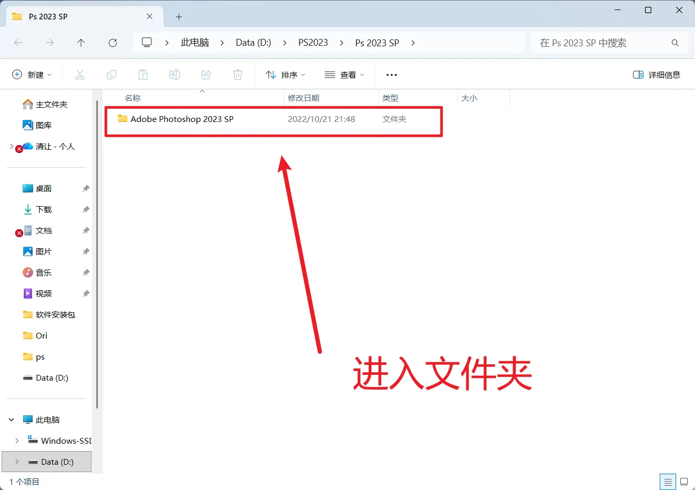Viewport: 695px width, 490px height.
Task: Unpin 桌面 using its pin icon
Action: (x=86, y=188)
